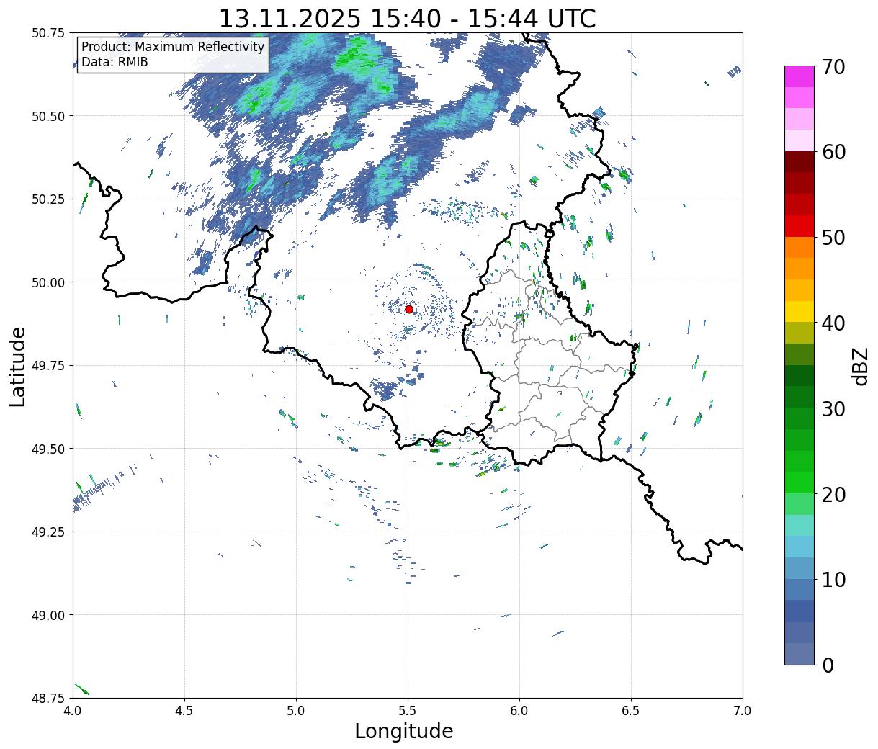Click the colorbar tick label 40
Image resolution: width=878 pixels, height=749 pixels.
[833, 323]
